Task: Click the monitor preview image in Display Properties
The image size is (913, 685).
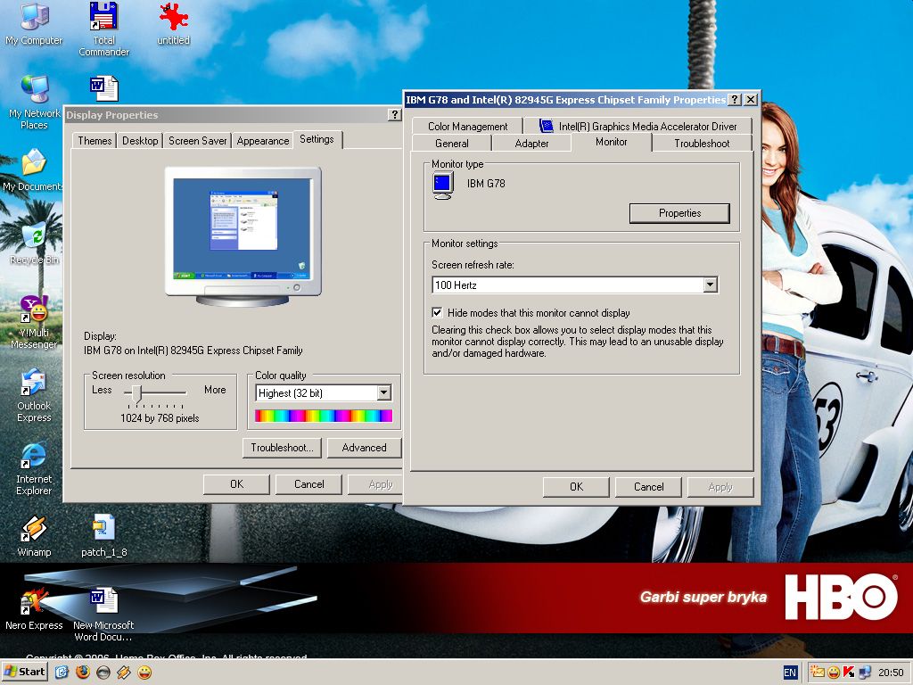Action: pos(243,235)
